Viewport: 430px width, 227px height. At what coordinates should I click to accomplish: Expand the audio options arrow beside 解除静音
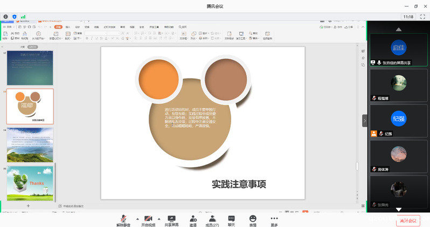pos(136,218)
